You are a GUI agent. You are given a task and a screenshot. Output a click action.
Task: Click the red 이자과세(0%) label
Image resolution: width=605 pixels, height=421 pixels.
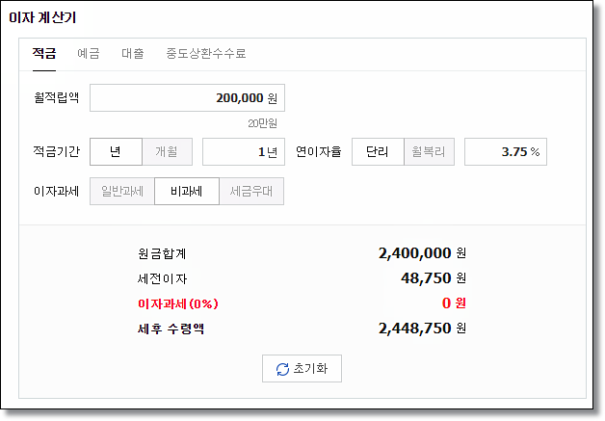tap(178, 303)
